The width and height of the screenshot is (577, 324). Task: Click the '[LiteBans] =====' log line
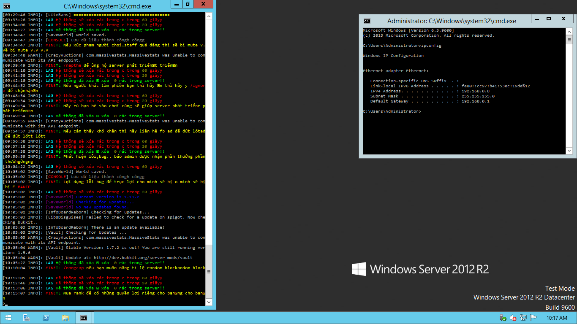coord(86,15)
